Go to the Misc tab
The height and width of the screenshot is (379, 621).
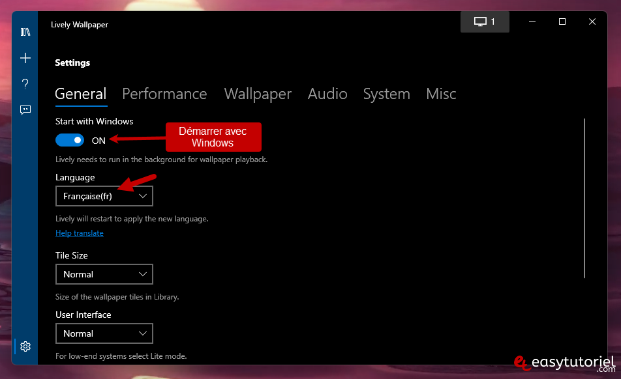click(x=441, y=94)
